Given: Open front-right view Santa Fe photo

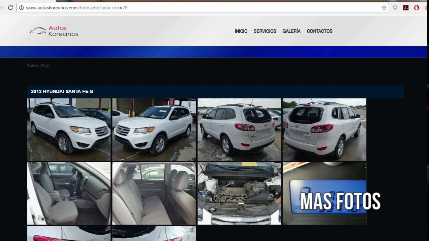Looking at the screenshot, I should (154, 130).
